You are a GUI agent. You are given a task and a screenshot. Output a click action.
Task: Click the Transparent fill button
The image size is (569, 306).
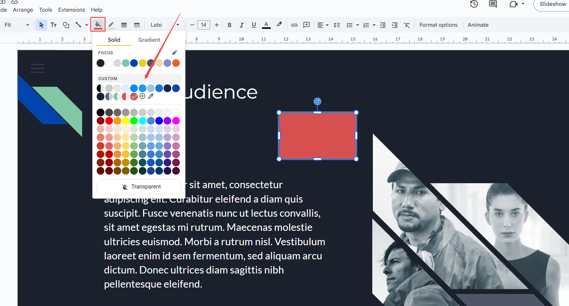138,187
